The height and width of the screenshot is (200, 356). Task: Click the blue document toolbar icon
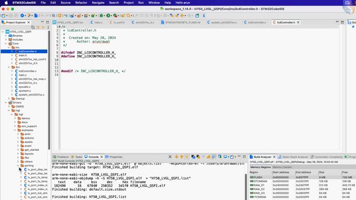36,16
